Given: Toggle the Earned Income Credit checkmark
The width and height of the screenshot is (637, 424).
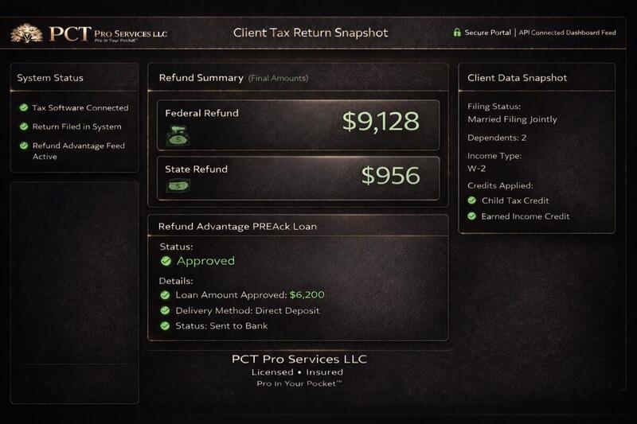Looking at the screenshot, I should [x=471, y=216].
